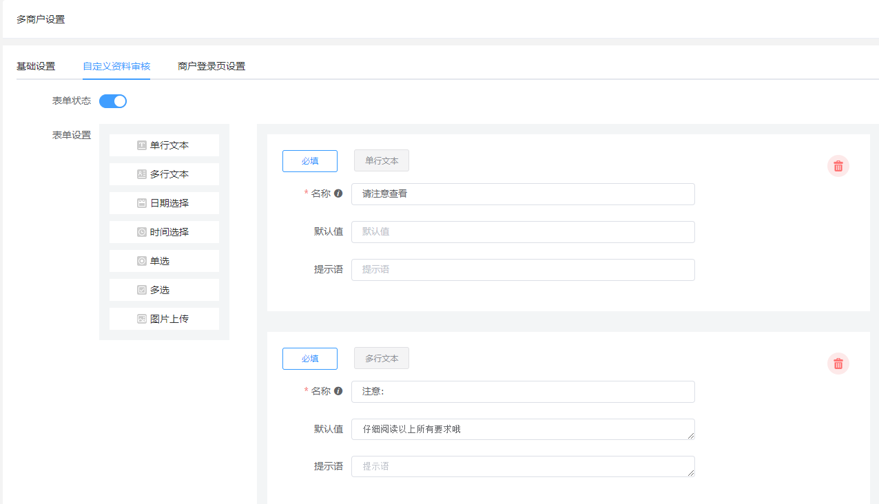Add a 多选 checkbox component

[164, 290]
